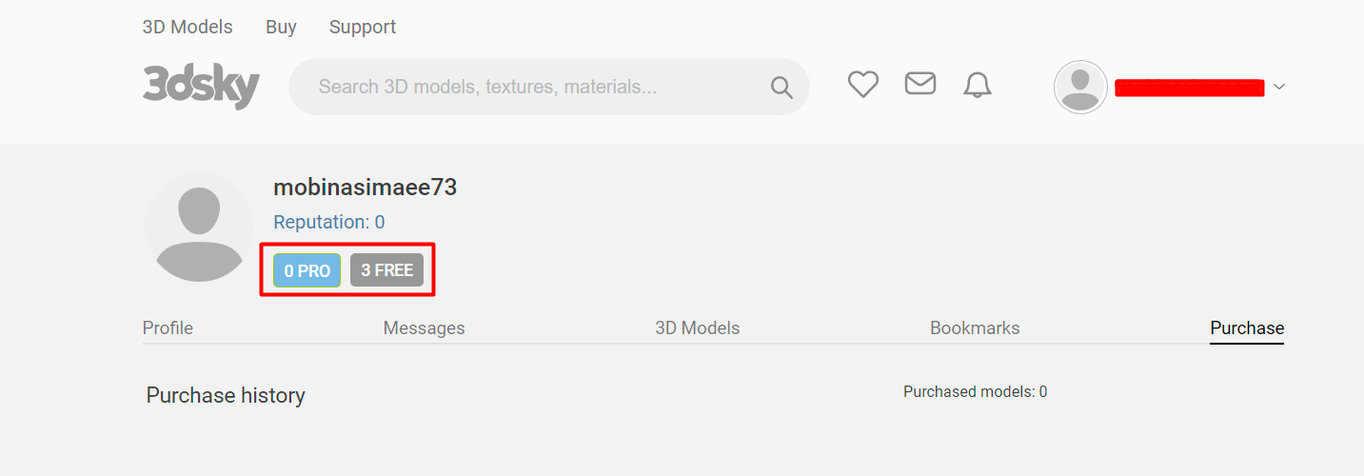This screenshot has height=476, width=1364.
Task: Open the 3D Models top menu
Action: click(188, 27)
